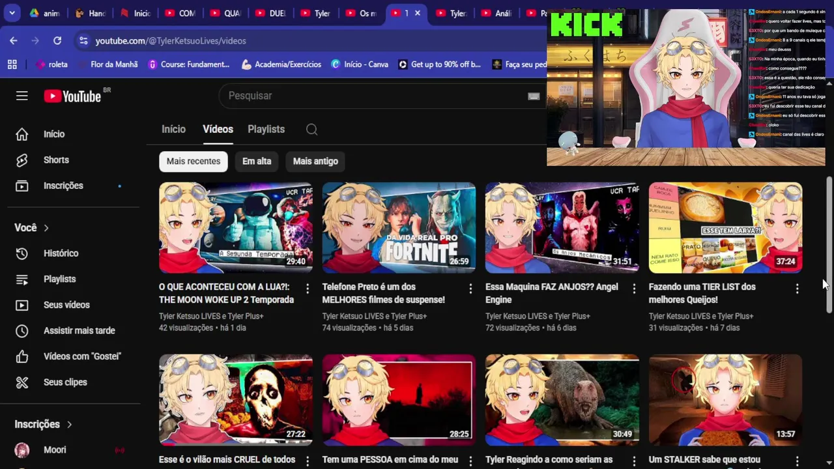Play the Fortnite Telefone Preto thumbnail
The height and width of the screenshot is (469, 834).
(x=399, y=227)
